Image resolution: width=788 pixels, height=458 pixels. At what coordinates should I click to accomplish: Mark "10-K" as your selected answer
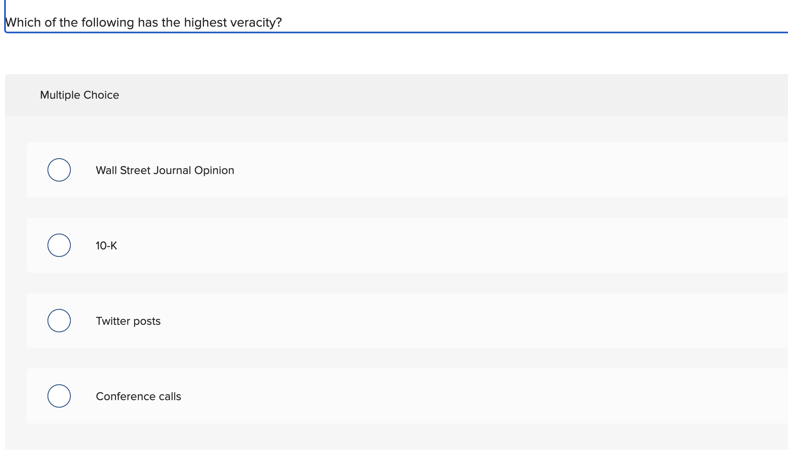pos(59,245)
